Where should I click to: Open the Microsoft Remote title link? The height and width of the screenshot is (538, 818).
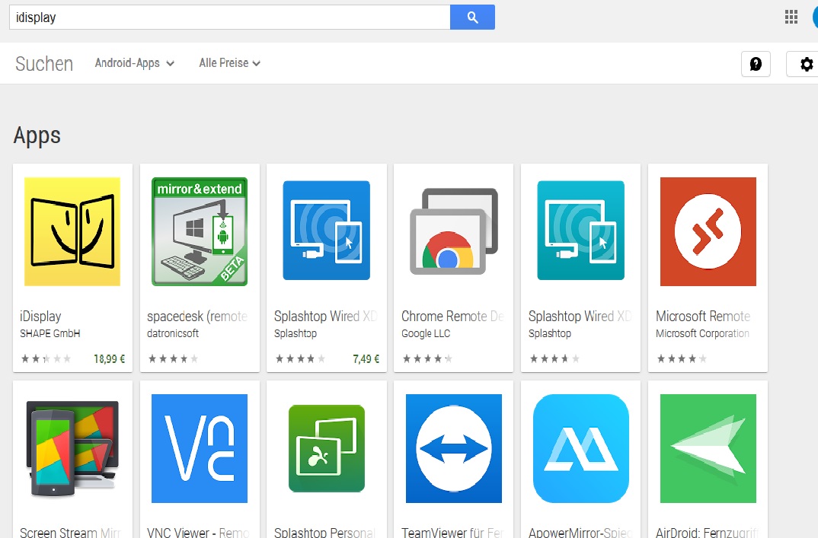pyautogui.click(x=703, y=317)
